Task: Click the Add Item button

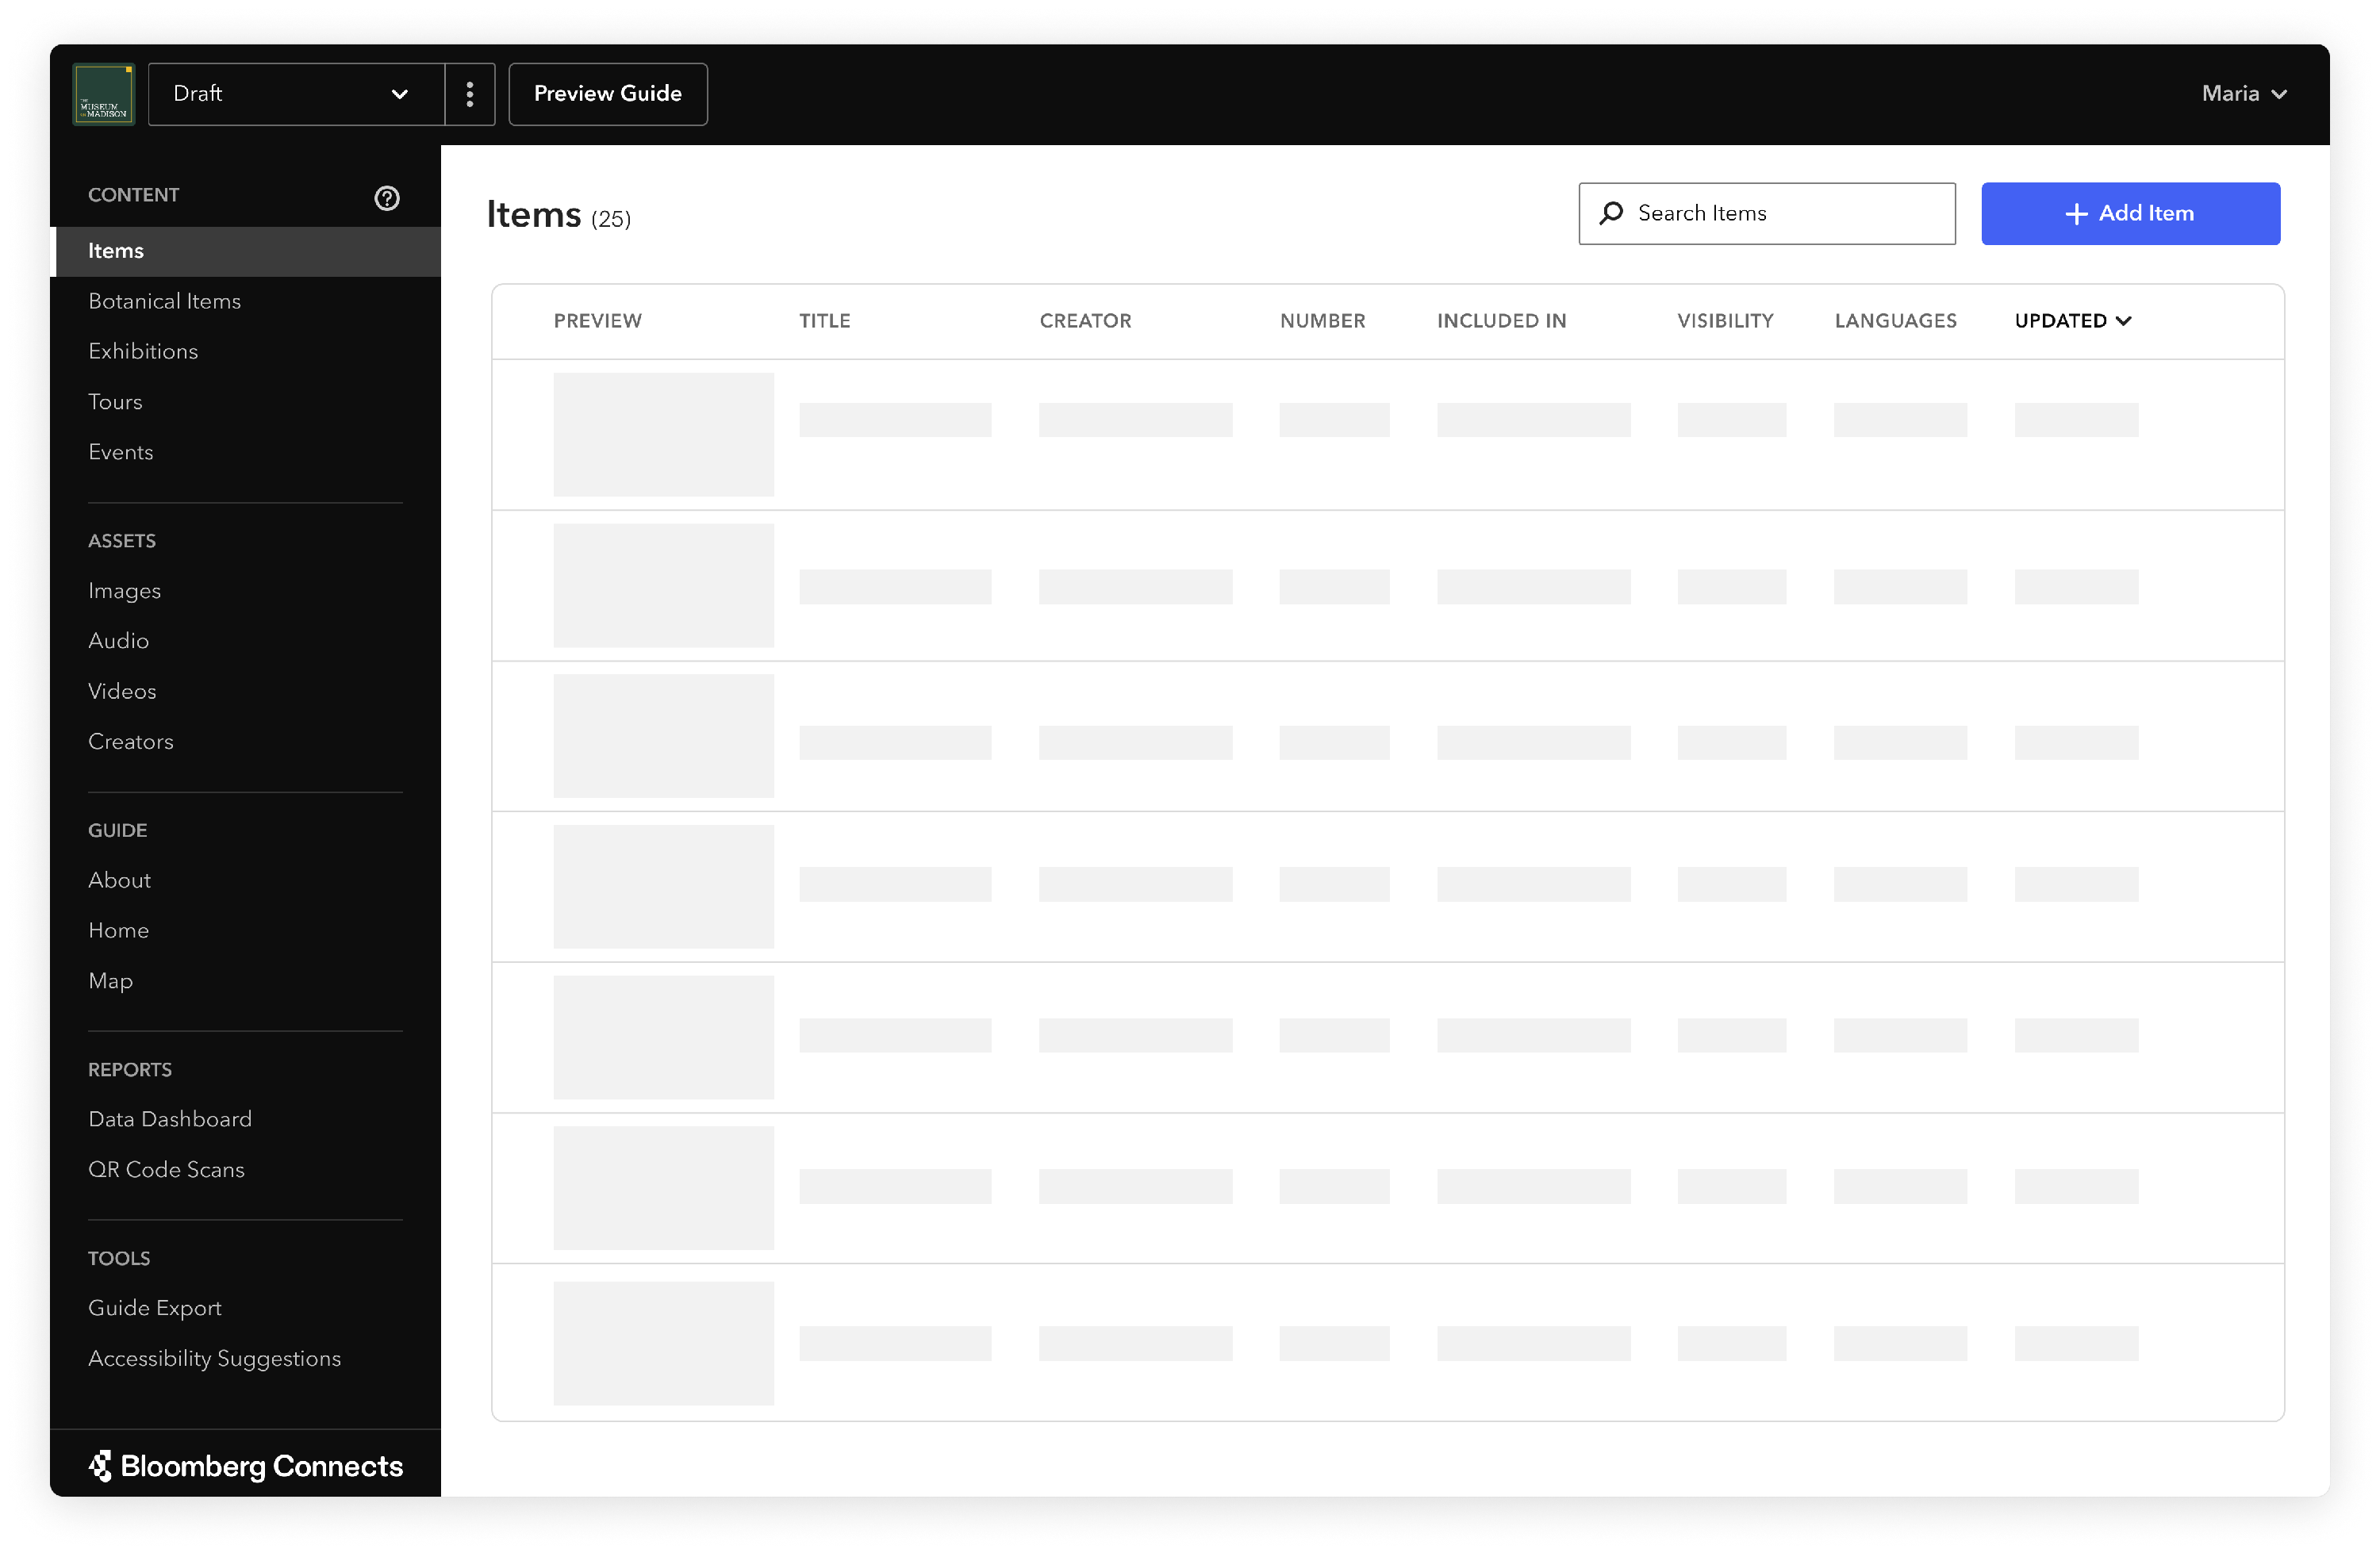Action: coord(2130,213)
